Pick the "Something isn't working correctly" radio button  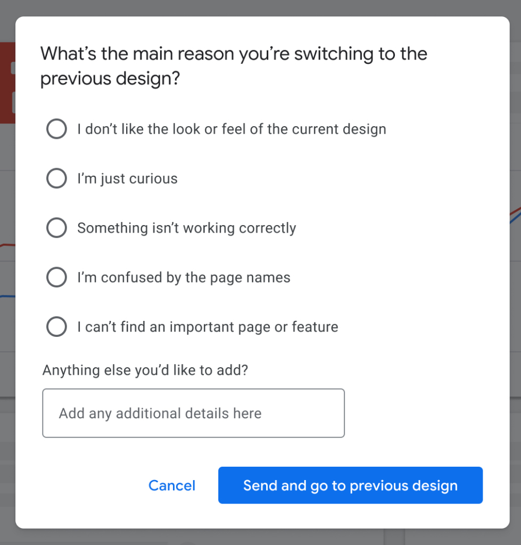56,228
